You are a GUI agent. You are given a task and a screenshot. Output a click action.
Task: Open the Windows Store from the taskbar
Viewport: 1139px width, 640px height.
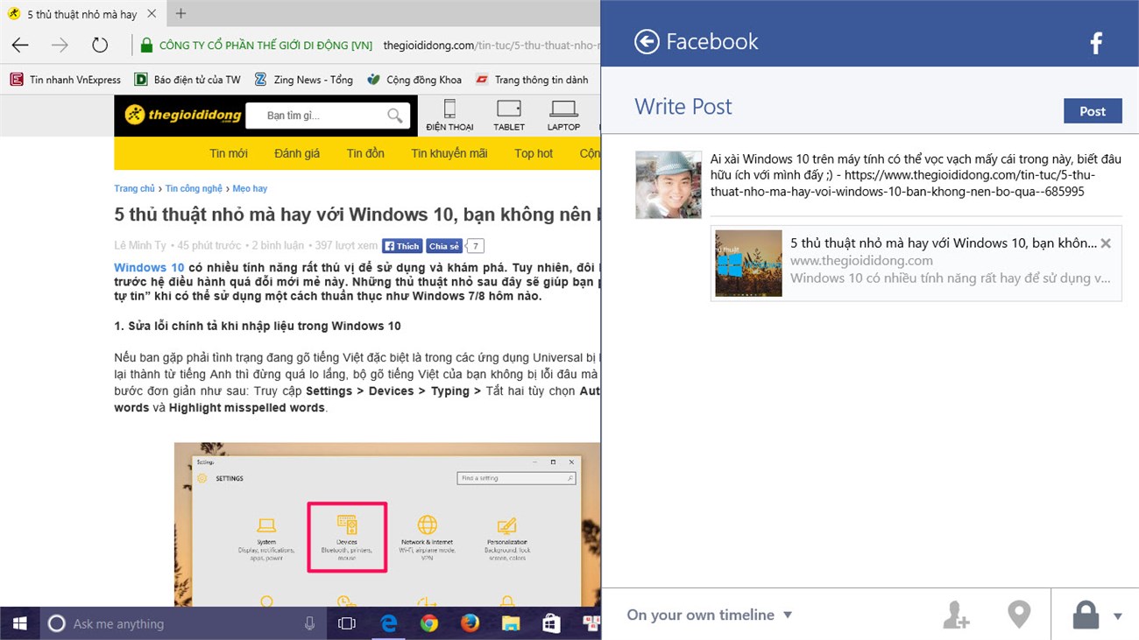(x=551, y=623)
